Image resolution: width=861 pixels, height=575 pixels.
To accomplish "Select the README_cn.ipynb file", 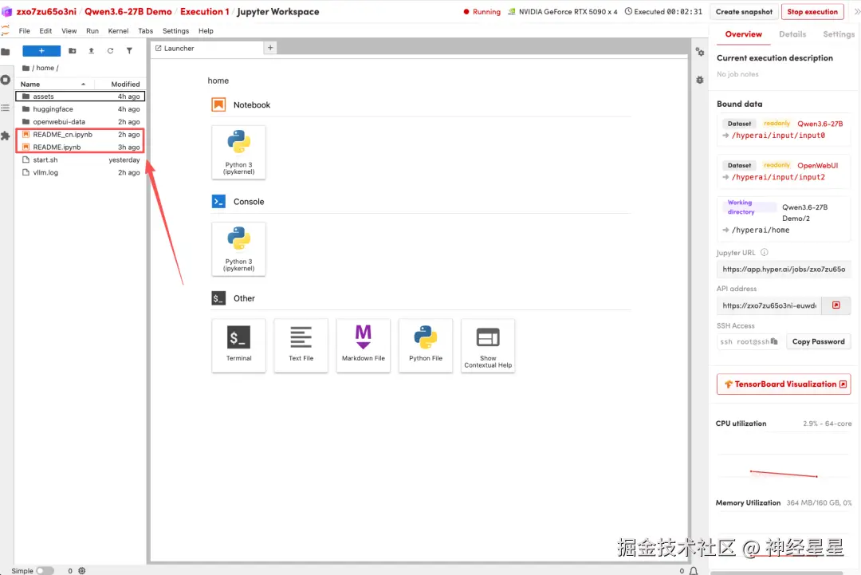I will (81, 135).
